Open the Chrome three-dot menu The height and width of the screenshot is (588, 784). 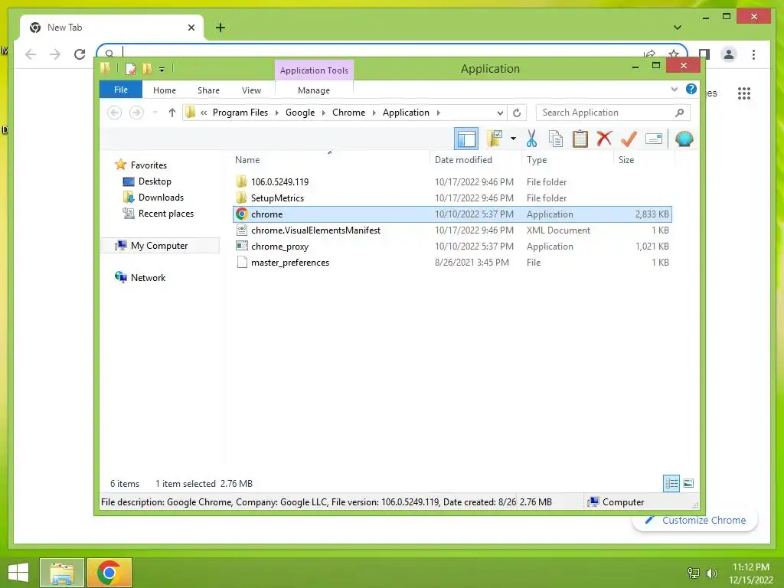pyautogui.click(x=753, y=54)
